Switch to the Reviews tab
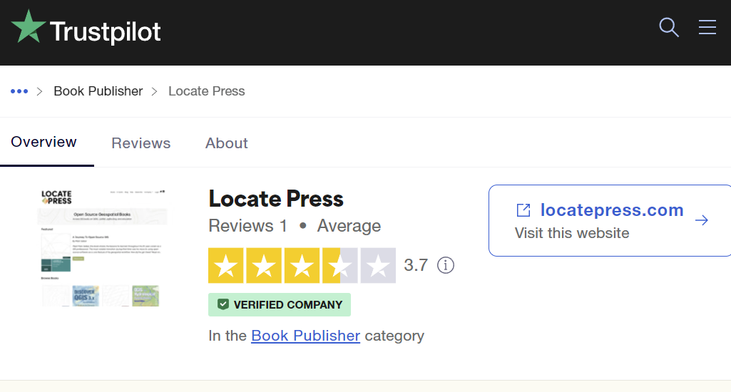 [141, 143]
